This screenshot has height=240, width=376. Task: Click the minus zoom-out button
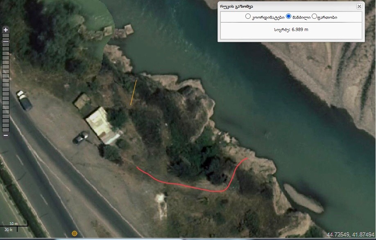click(6, 135)
